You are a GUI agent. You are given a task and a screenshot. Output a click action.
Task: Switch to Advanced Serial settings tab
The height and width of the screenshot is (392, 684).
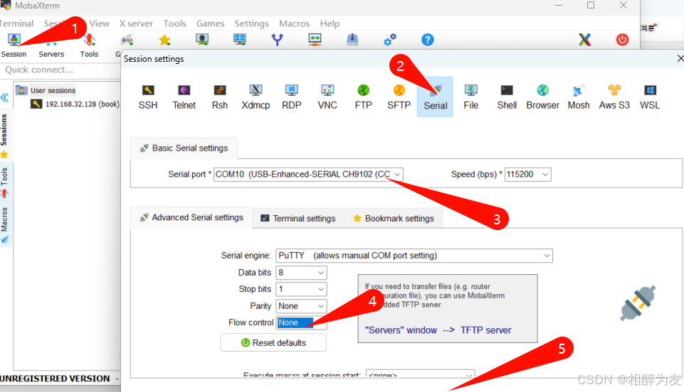pyautogui.click(x=191, y=217)
